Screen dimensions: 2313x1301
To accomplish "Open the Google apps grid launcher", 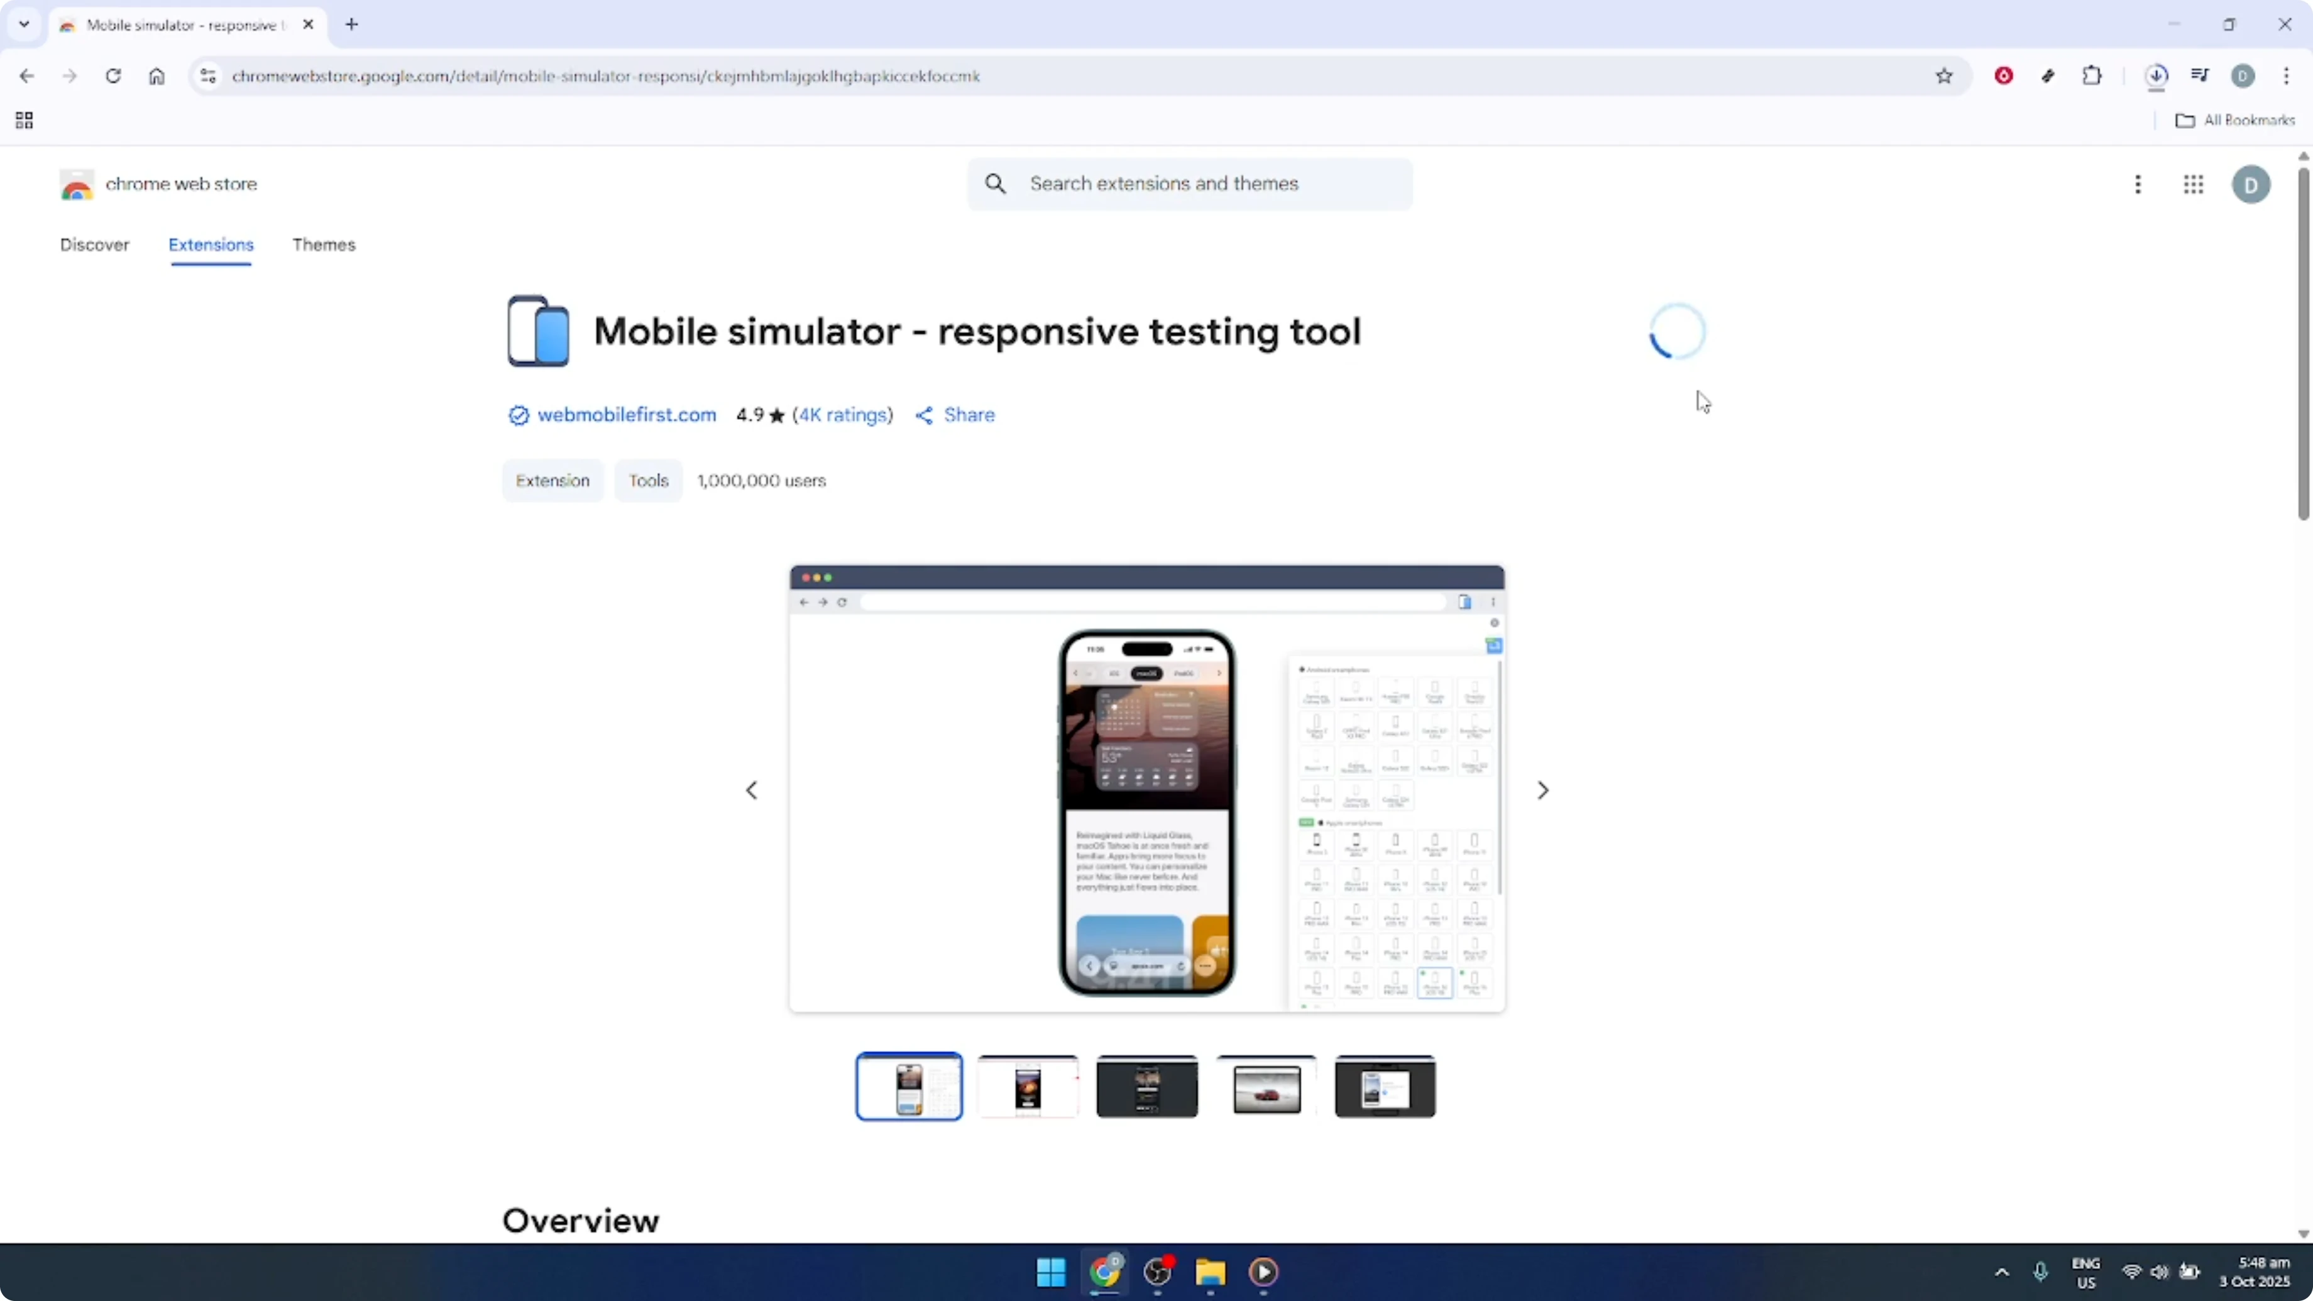I will tap(2194, 184).
